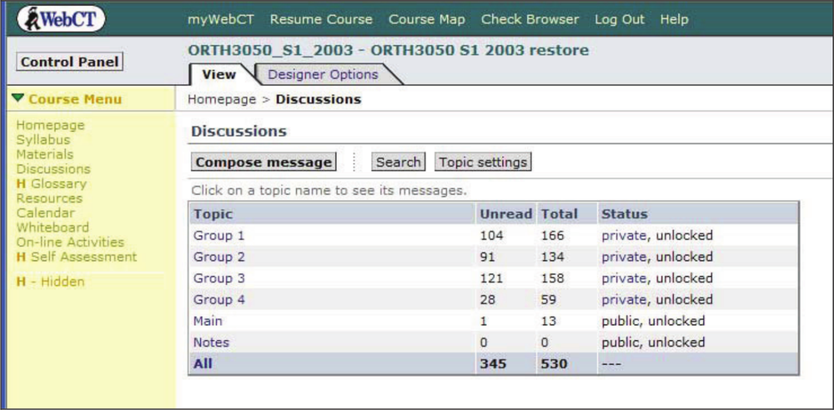This screenshot has height=410, width=834.
Task: Open Resources in Course Menu
Action: 49,198
